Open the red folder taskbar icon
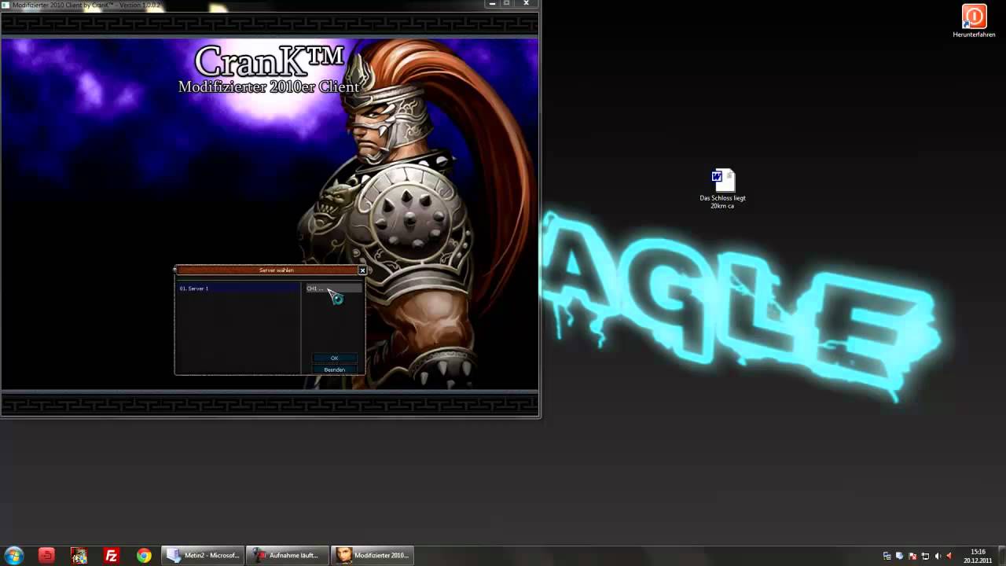Image resolution: width=1006 pixels, height=566 pixels. click(46, 555)
